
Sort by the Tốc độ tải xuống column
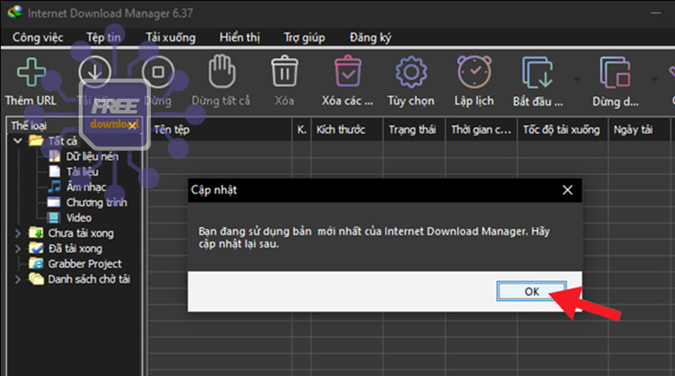tap(562, 130)
